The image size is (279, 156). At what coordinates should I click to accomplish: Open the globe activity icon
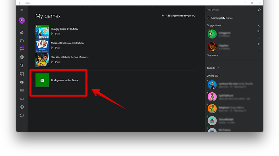coord(22,57)
